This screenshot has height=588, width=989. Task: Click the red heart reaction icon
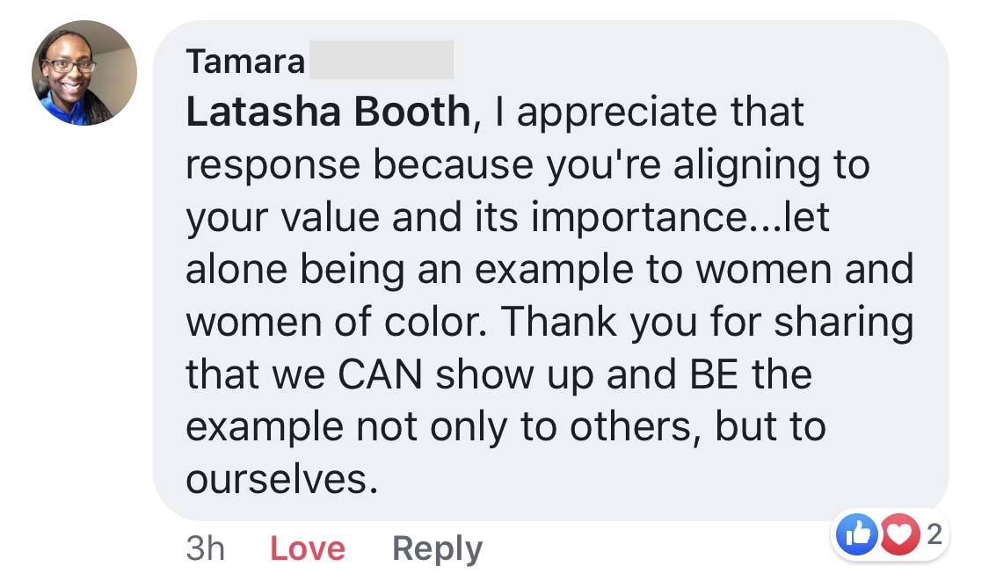coord(898,535)
